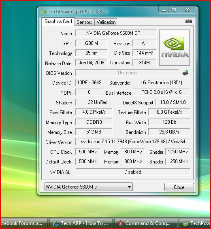The width and height of the screenshot is (211, 229).
Task: Click the Memory Type field GDDR3
Action: tap(94, 122)
